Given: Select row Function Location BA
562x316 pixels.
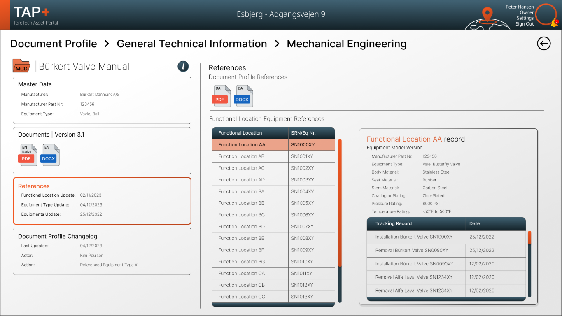Looking at the screenshot, I should 273,191.
